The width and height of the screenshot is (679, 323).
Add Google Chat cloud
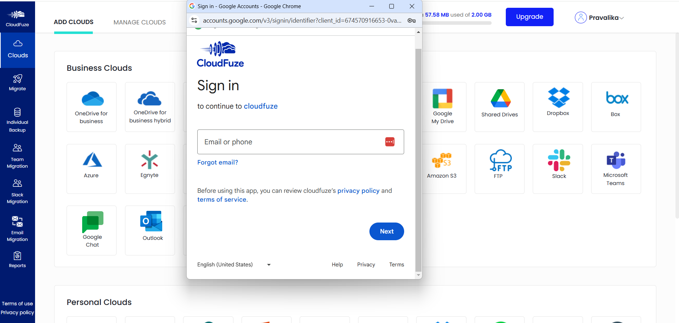click(91, 230)
